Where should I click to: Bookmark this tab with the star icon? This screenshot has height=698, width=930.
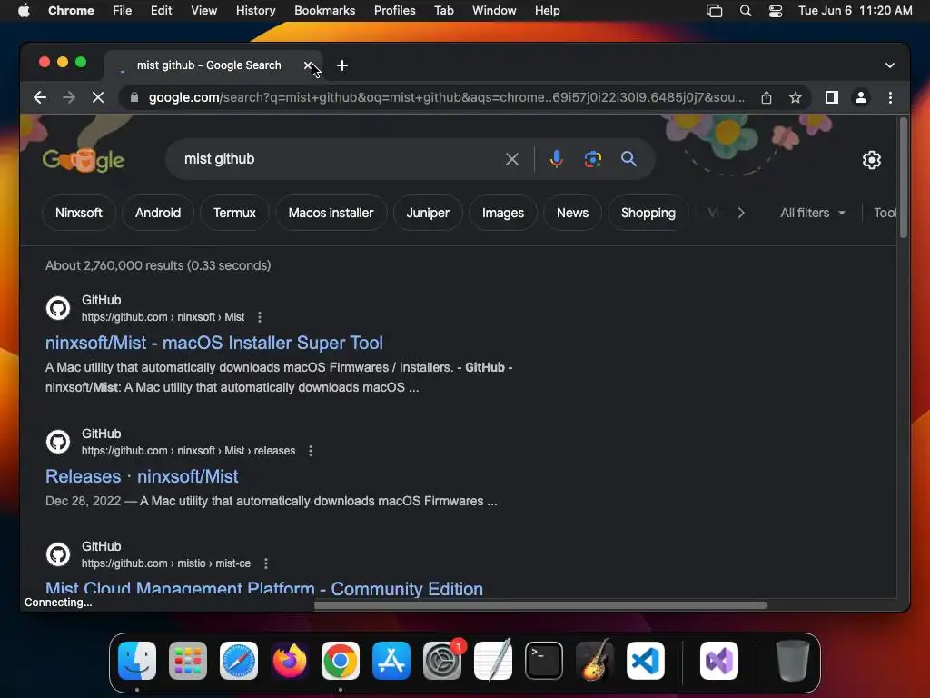pos(796,97)
